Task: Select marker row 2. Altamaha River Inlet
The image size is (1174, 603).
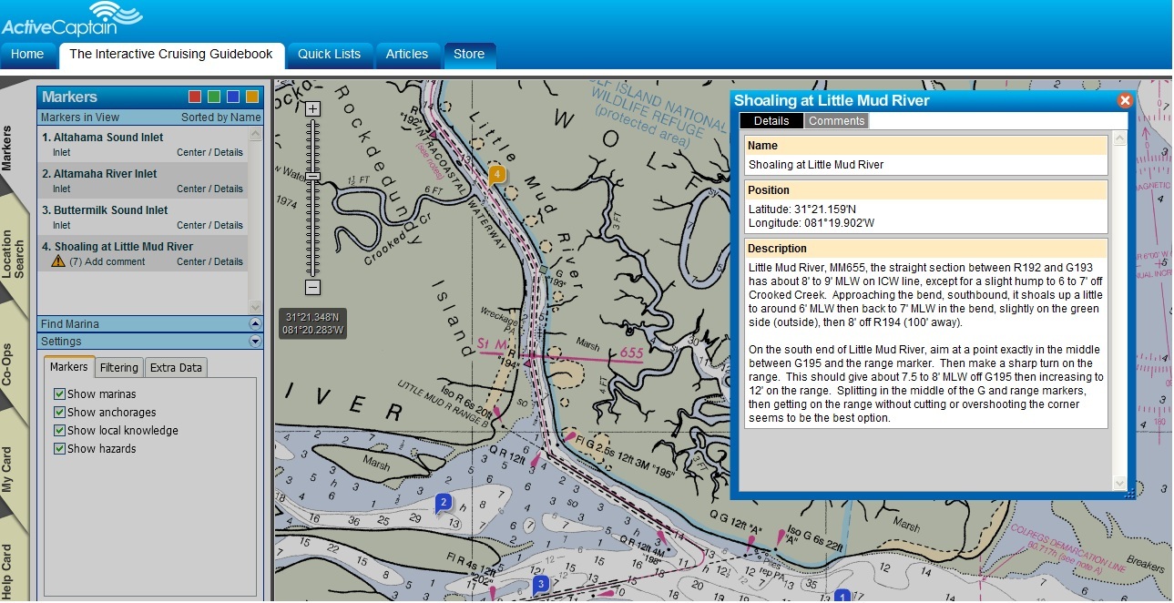Action: point(143,180)
